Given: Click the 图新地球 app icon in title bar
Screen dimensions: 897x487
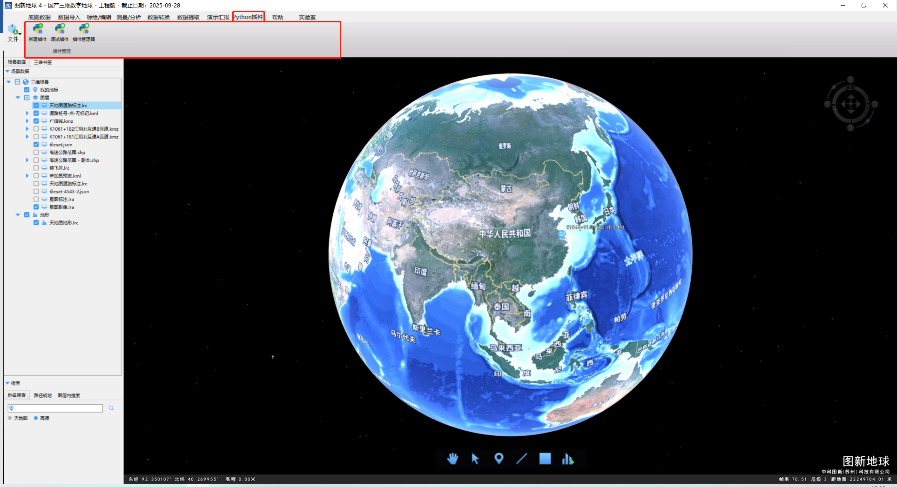Looking at the screenshot, I should coord(8,5).
